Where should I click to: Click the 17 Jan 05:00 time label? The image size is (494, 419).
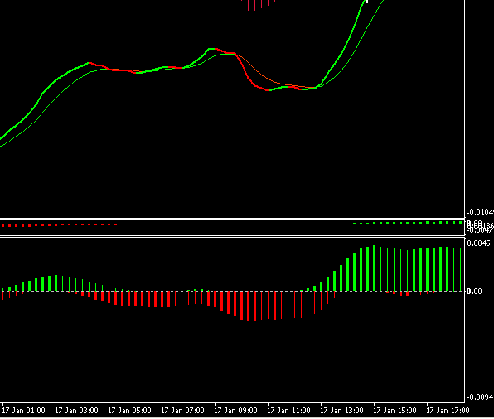point(129,411)
